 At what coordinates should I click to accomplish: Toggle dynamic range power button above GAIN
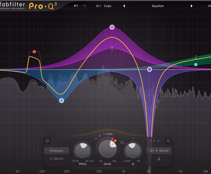[x=100, y=136]
